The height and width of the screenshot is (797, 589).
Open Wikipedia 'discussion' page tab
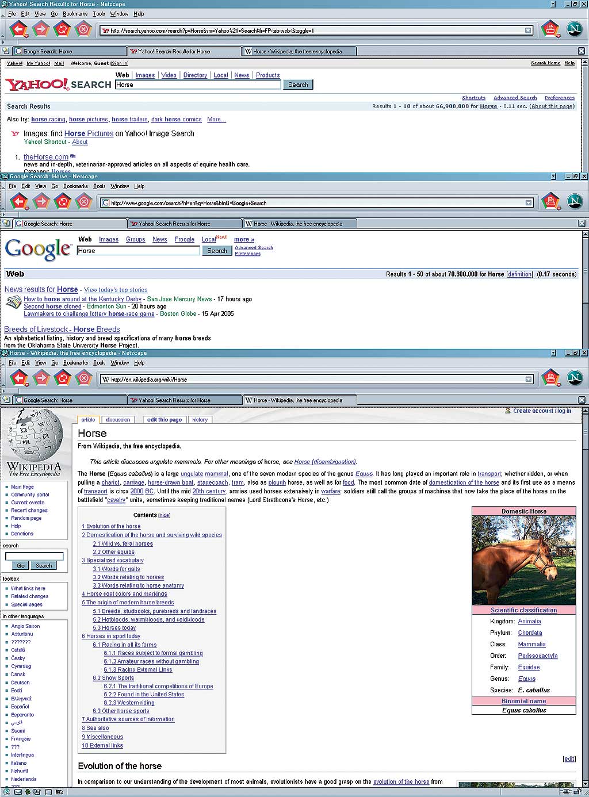[x=118, y=420]
